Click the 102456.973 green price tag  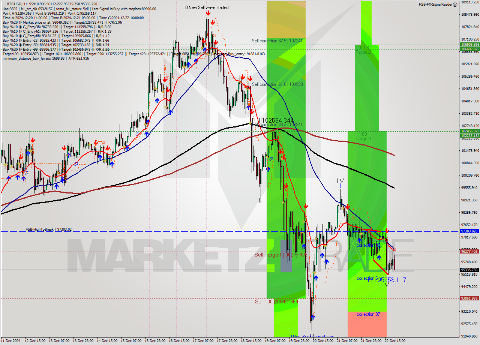pos(469,131)
